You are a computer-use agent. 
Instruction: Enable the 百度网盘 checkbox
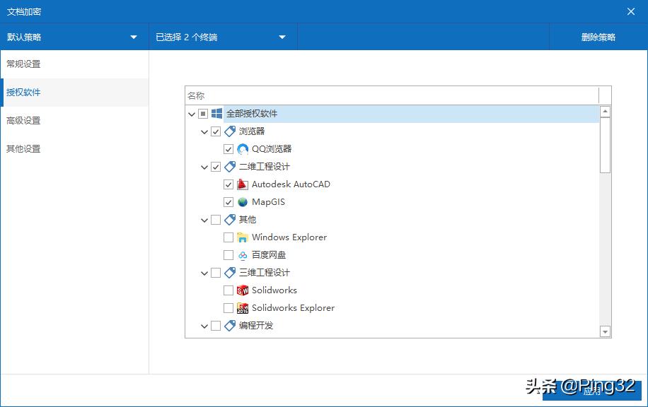228,255
